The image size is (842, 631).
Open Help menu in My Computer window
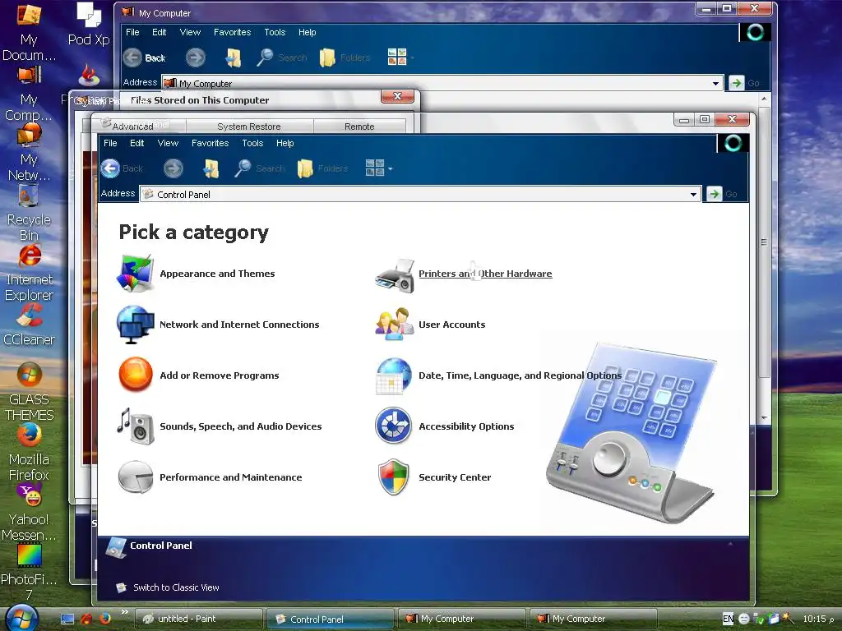coord(308,32)
